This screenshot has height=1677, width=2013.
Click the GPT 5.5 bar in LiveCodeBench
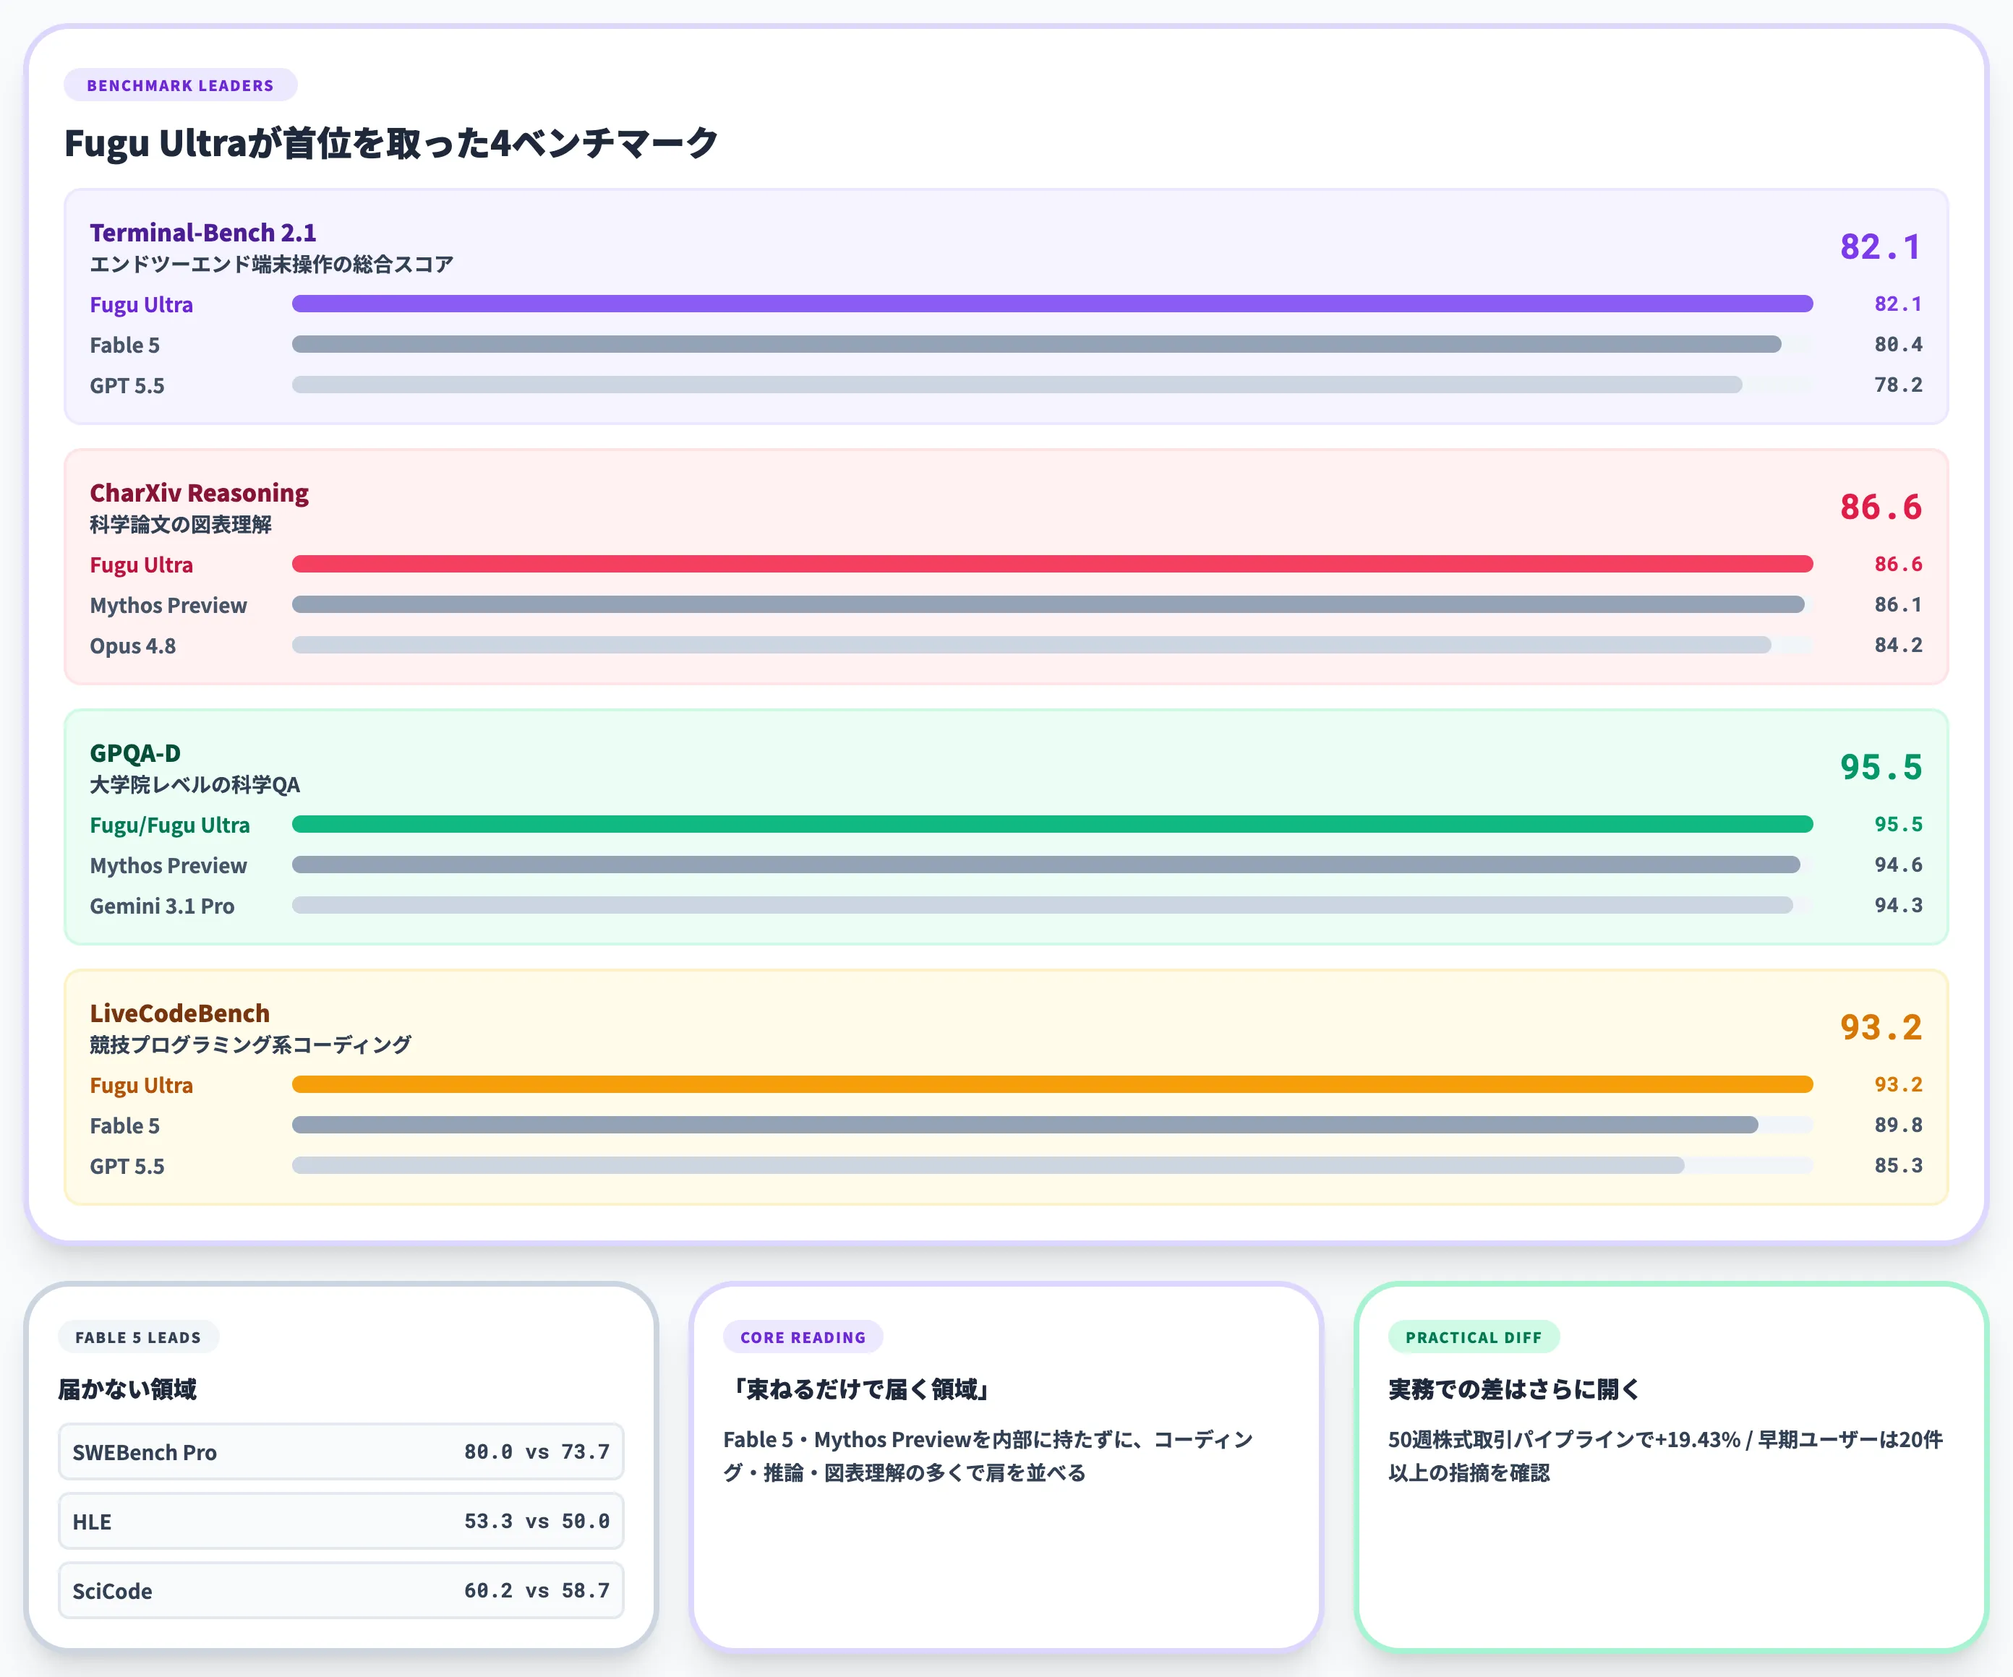coord(988,1165)
